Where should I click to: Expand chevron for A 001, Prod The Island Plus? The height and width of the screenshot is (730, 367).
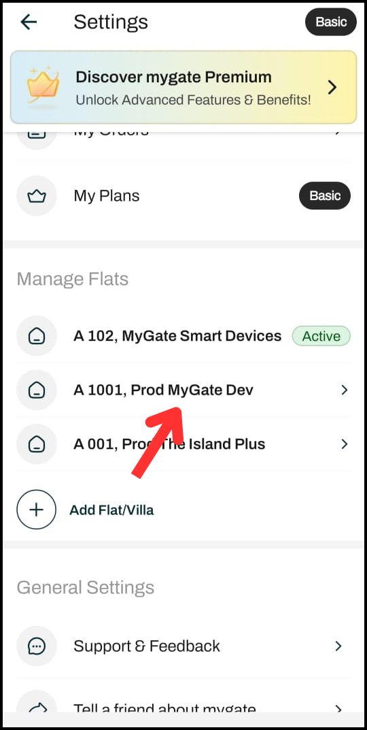[344, 444]
